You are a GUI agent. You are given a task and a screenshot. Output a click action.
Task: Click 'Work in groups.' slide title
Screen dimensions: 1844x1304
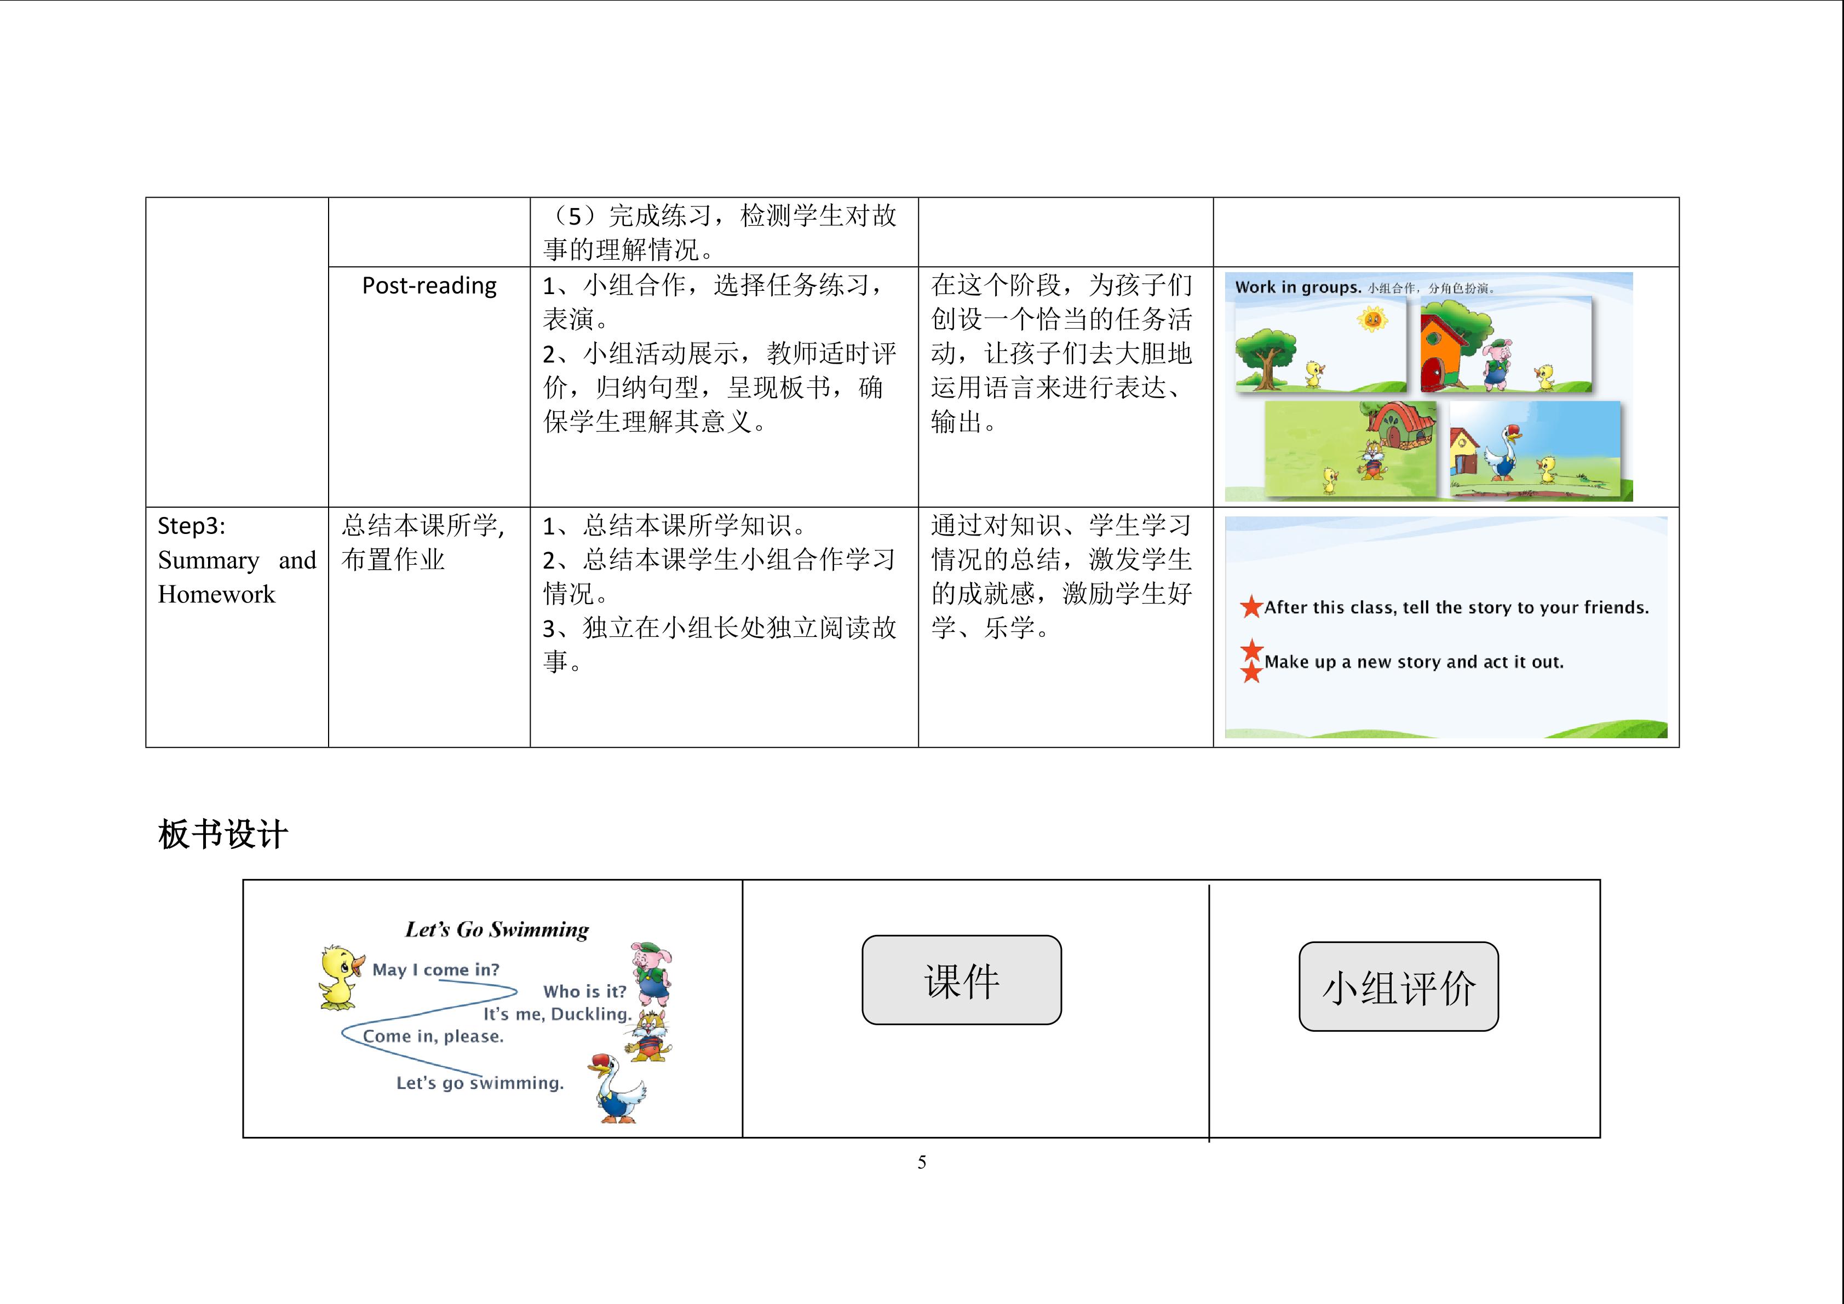[1298, 288]
